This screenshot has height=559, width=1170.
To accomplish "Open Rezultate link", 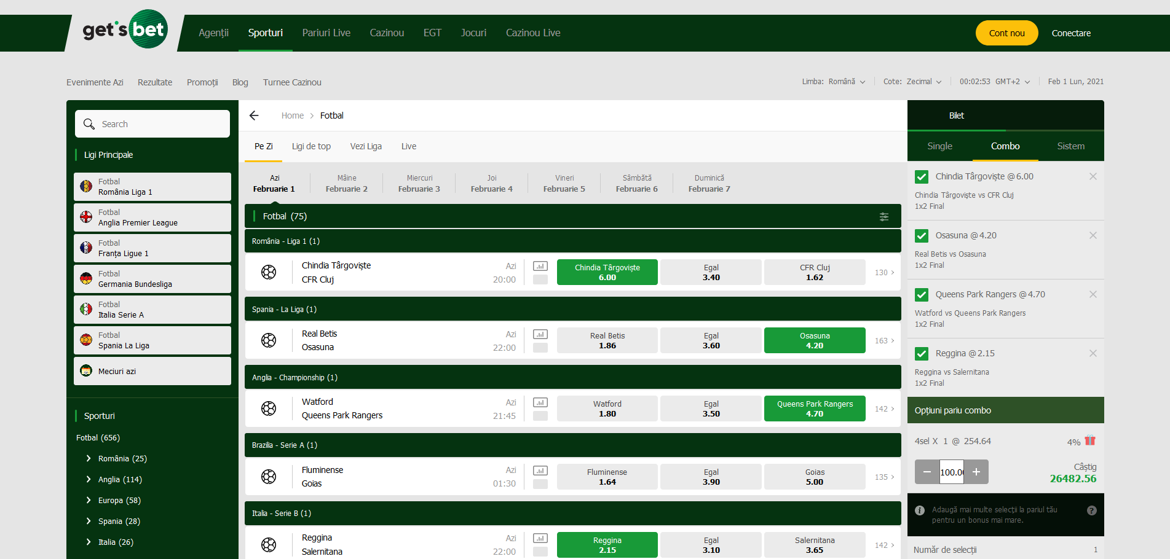I will pos(155,82).
